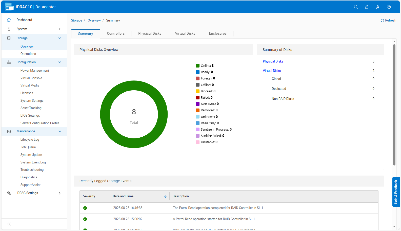Viewport: 401px width, 231px height.
Task: Sort by Date and Time column arrow
Action: click(x=166, y=196)
